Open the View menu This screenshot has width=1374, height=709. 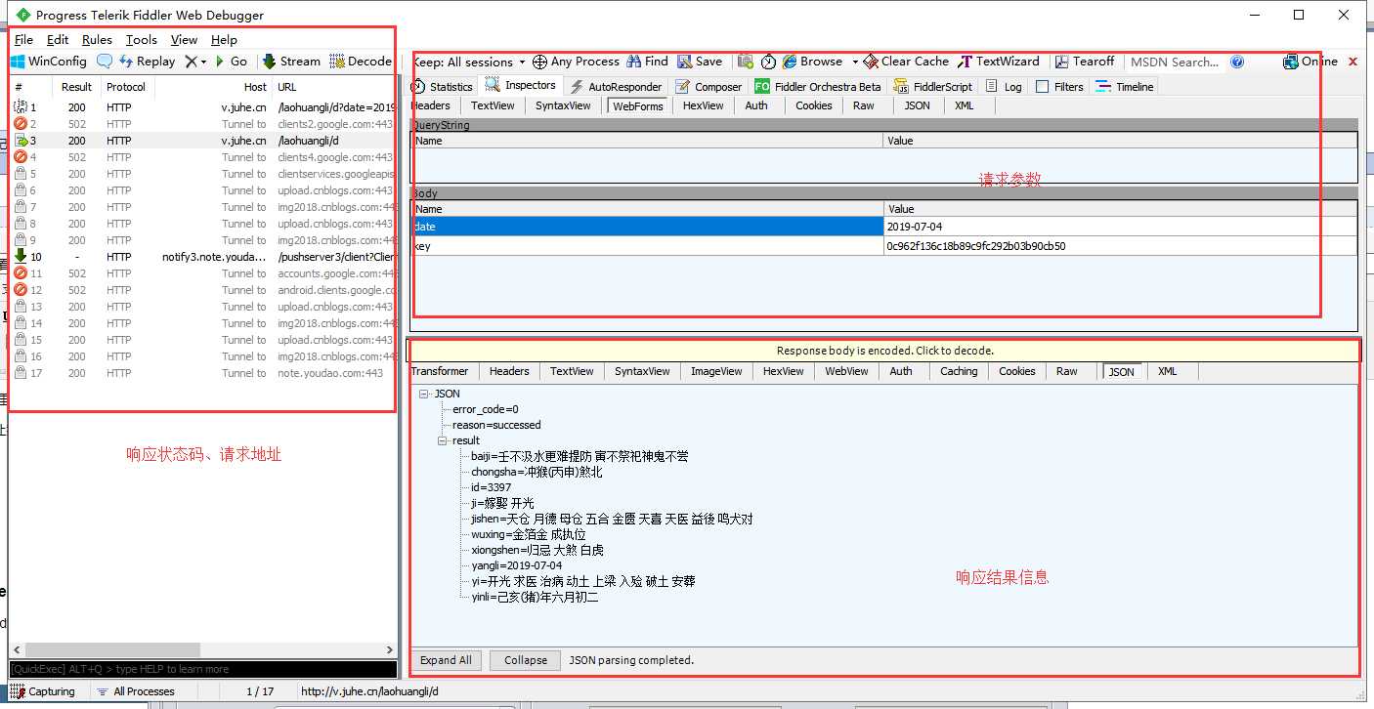pos(184,40)
